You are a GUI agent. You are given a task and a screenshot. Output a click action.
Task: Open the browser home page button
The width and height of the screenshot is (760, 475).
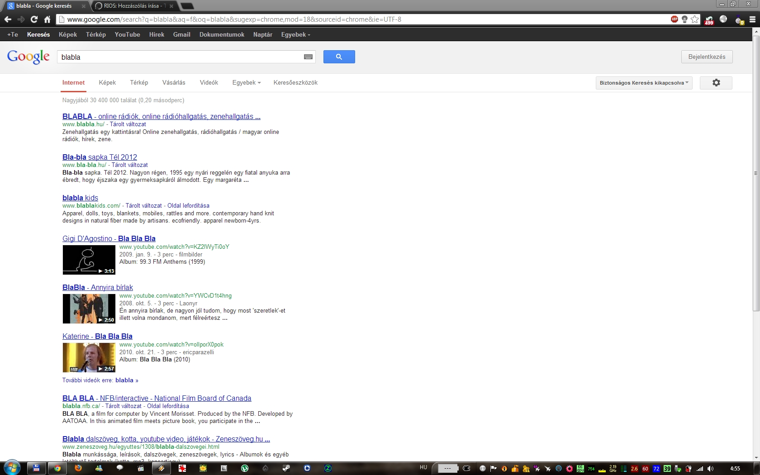point(47,19)
